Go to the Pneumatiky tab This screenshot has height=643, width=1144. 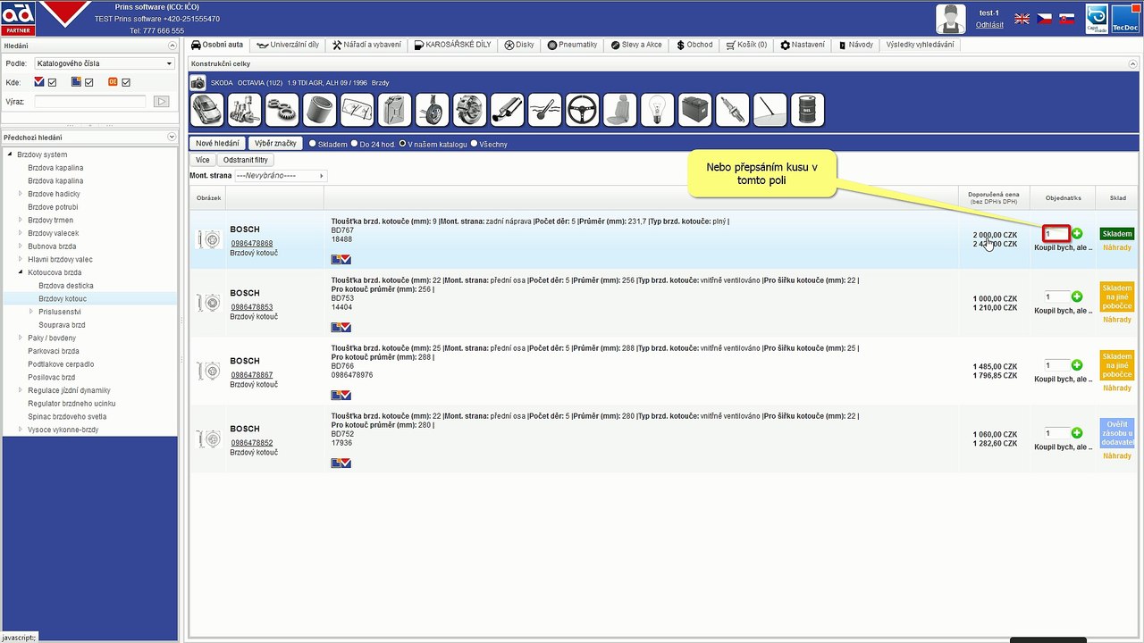coord(572,45)
